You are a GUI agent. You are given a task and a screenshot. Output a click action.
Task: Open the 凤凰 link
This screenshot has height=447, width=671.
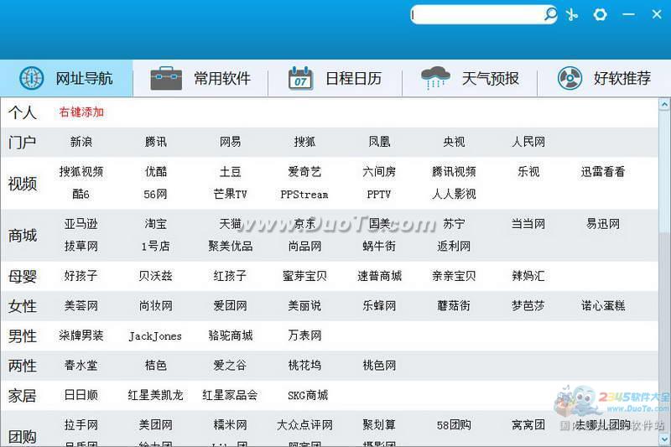pyautogui.click(x=379, y=142)
